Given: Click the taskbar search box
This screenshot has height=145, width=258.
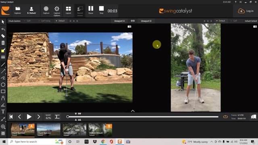Looking at the screenshot, I should click(x=37, y=141).
